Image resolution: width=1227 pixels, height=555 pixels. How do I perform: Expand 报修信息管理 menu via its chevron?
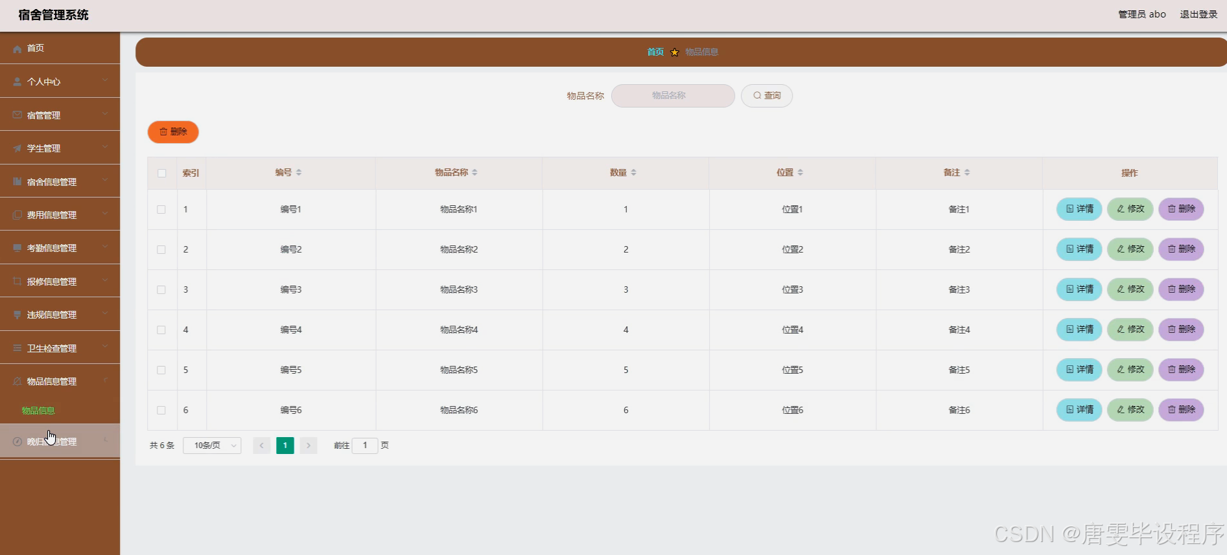coord(105,281)
